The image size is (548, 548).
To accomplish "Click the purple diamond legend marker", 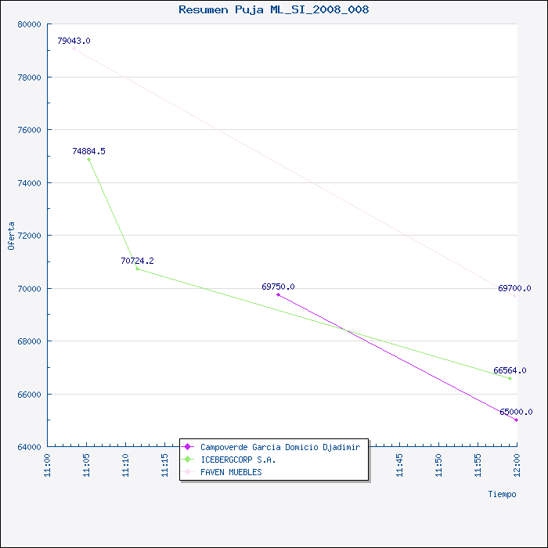I will [188, 447].
